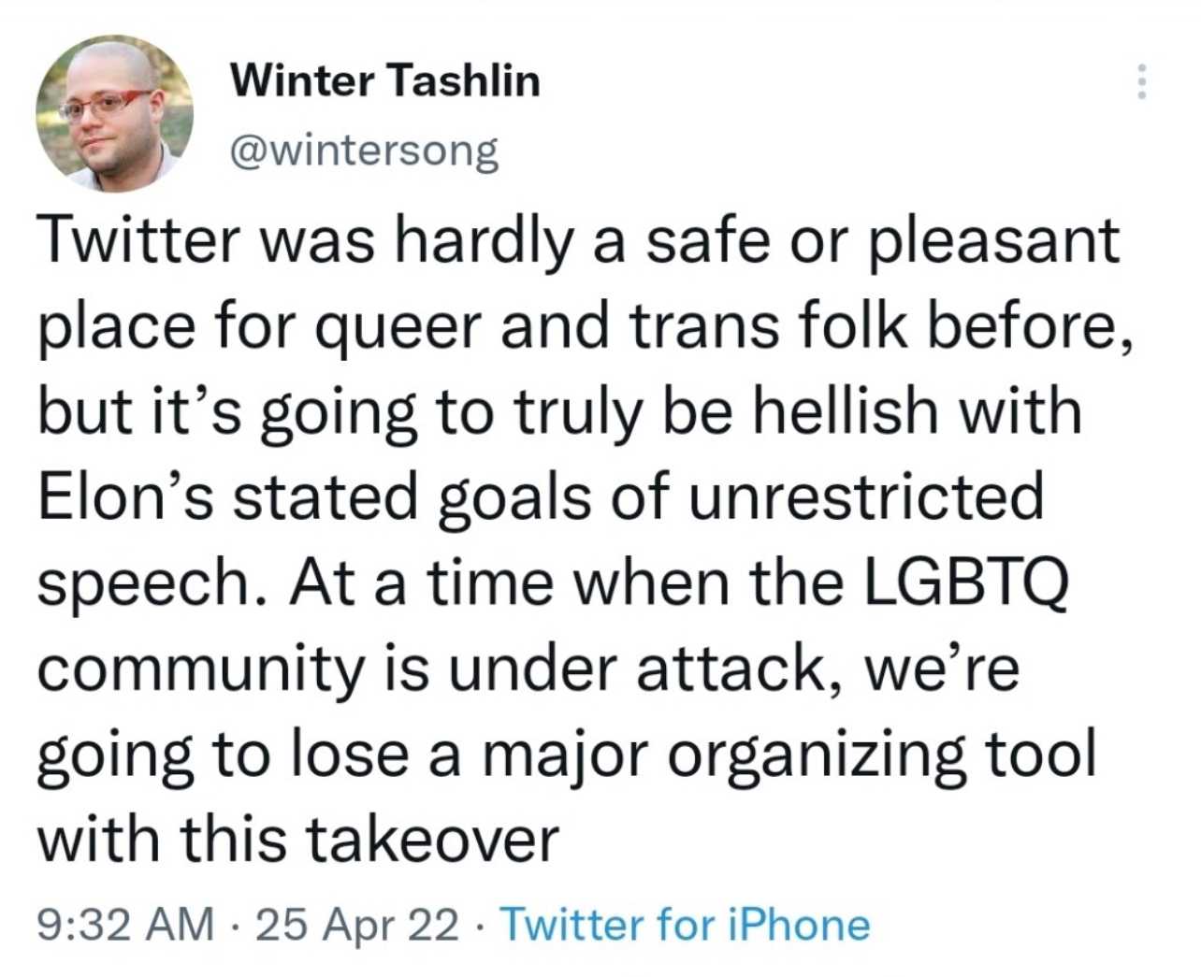Click the 25 Apr 22 date
The image size is (1201, 977).
[356, 926]
